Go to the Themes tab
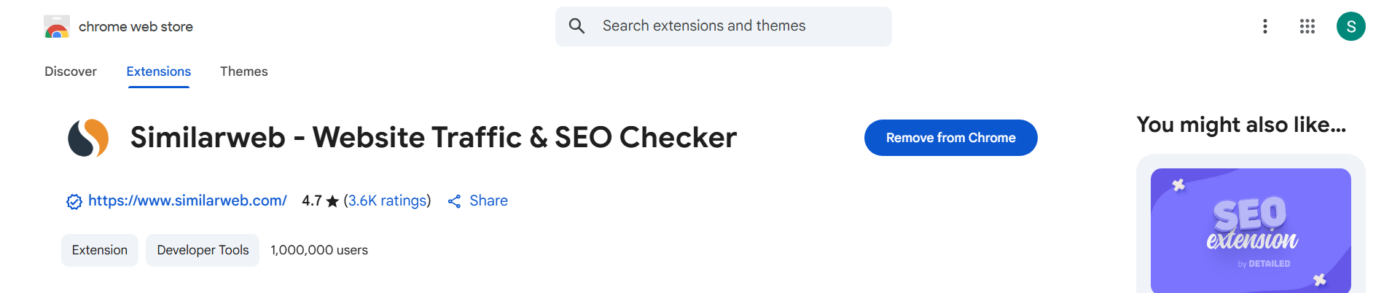The width and height of the screenshot is (1384, 293). coord(243,71)
